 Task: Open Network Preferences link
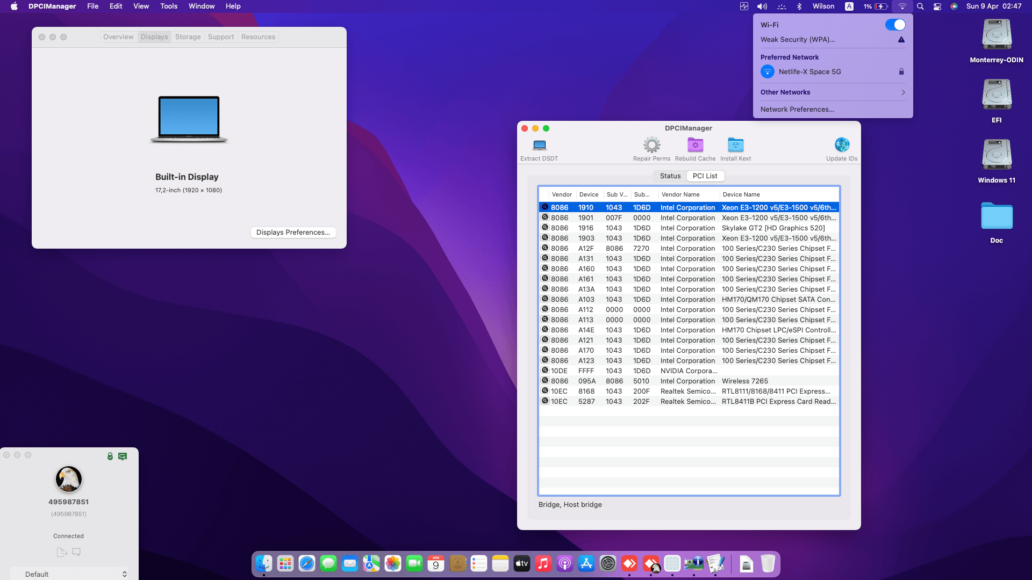[x=797, y=110]
